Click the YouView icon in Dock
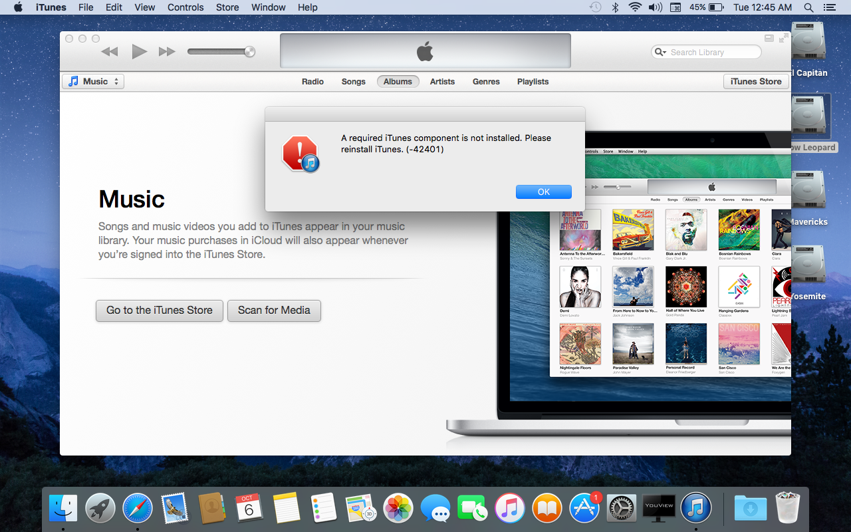The width and height of the screenshot is (851, 532). coord(659,509)
